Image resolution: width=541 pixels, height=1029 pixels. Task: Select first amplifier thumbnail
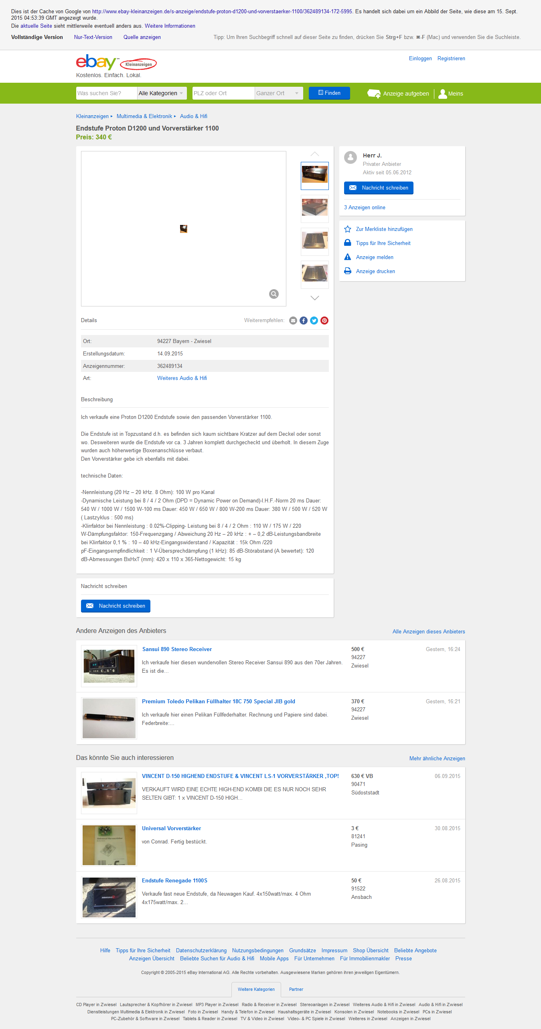click(315, 176)
